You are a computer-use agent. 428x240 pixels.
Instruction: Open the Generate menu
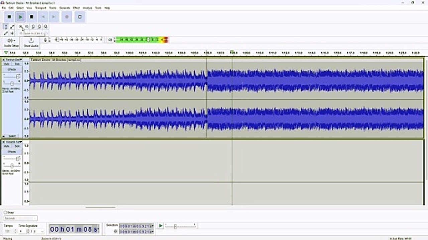pyautogui.click(x=65, y=7)
